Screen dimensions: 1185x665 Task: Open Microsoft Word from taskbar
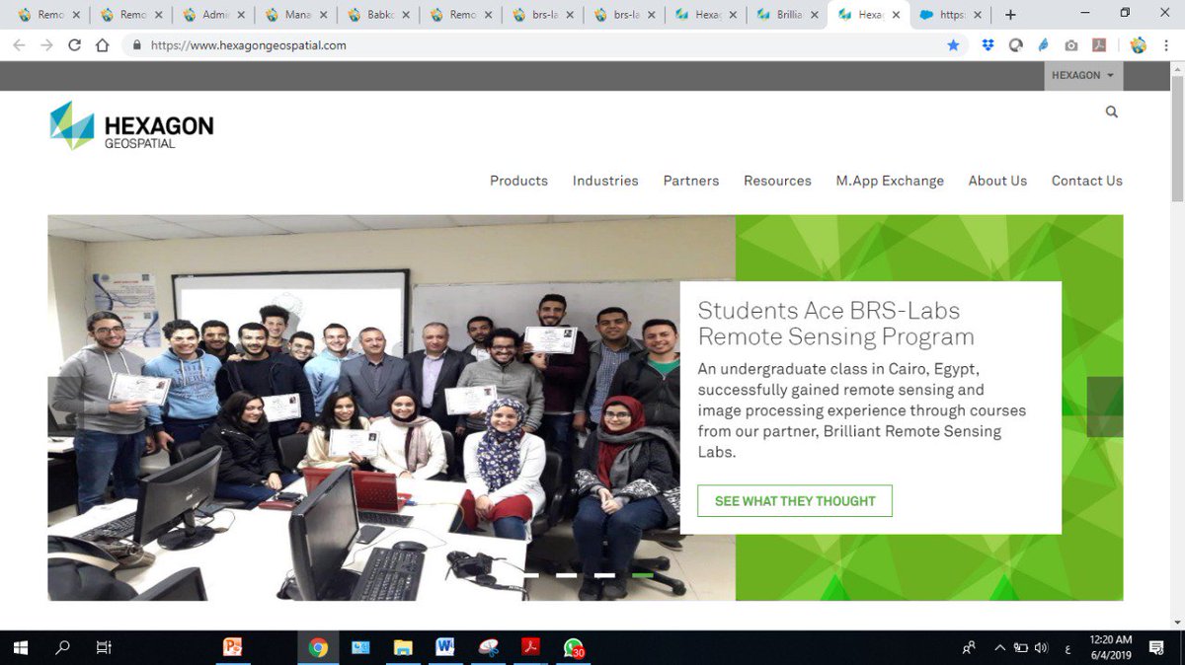445,647
